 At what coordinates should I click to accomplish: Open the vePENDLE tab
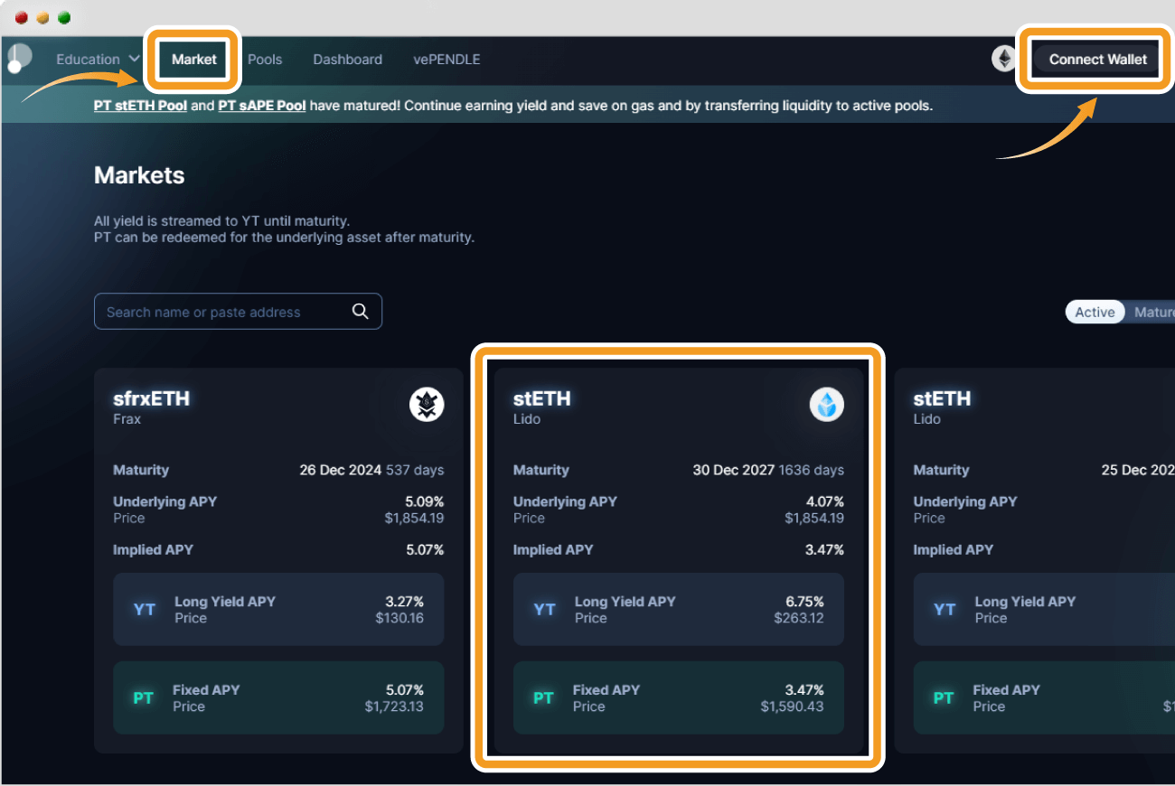pos(446,60)
